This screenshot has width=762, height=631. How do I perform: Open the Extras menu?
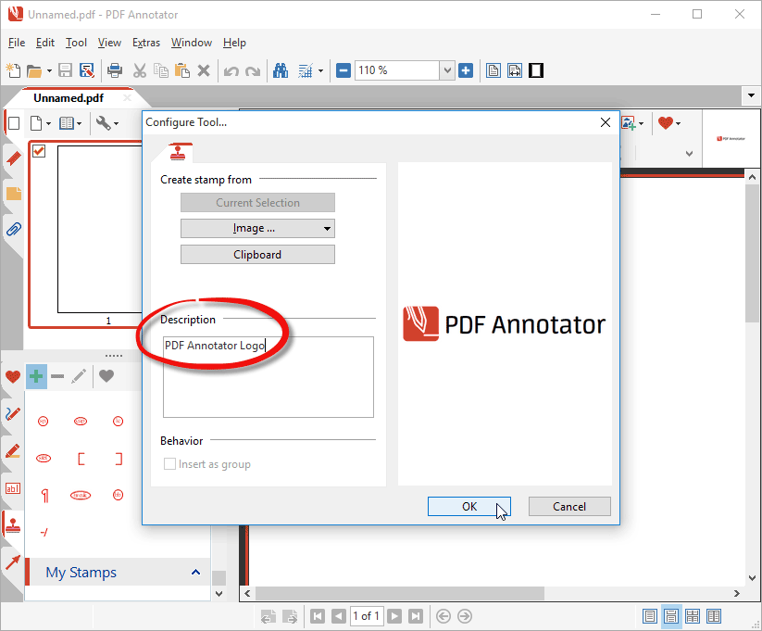146,43
